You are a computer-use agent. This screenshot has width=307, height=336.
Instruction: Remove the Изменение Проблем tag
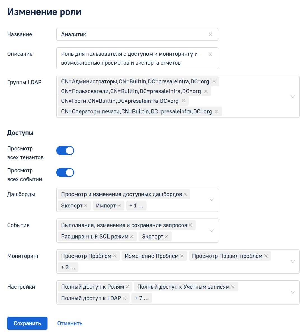coord(182,256)
